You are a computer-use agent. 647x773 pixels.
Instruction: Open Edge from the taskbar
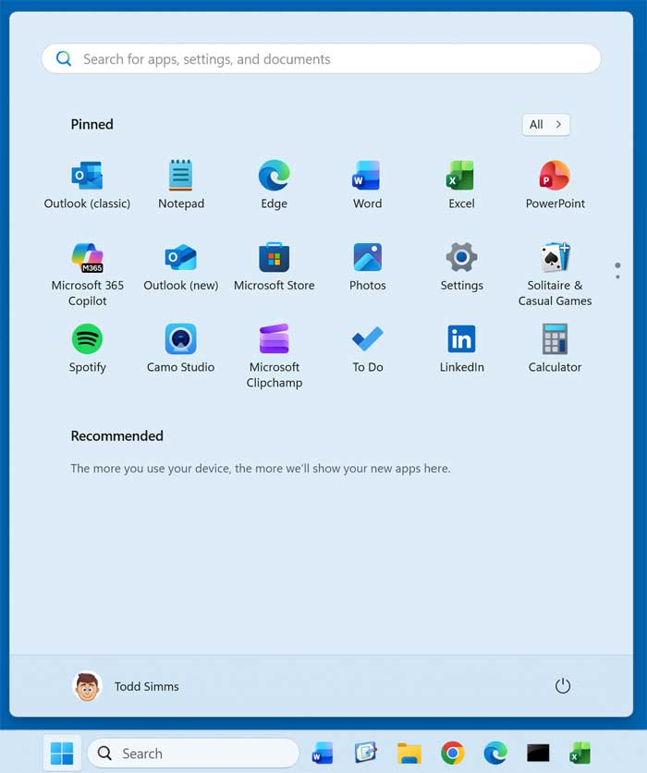495,753
